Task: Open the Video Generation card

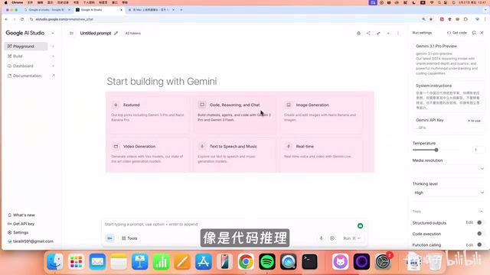Action: click(x=149, y=155)
